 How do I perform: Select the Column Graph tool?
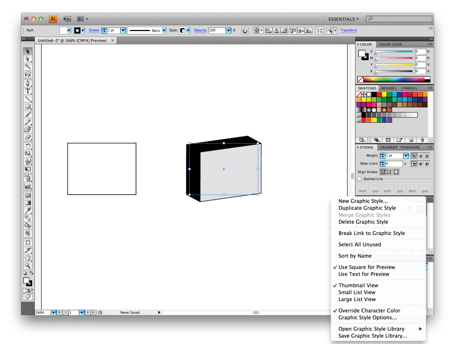click(28, 186)
